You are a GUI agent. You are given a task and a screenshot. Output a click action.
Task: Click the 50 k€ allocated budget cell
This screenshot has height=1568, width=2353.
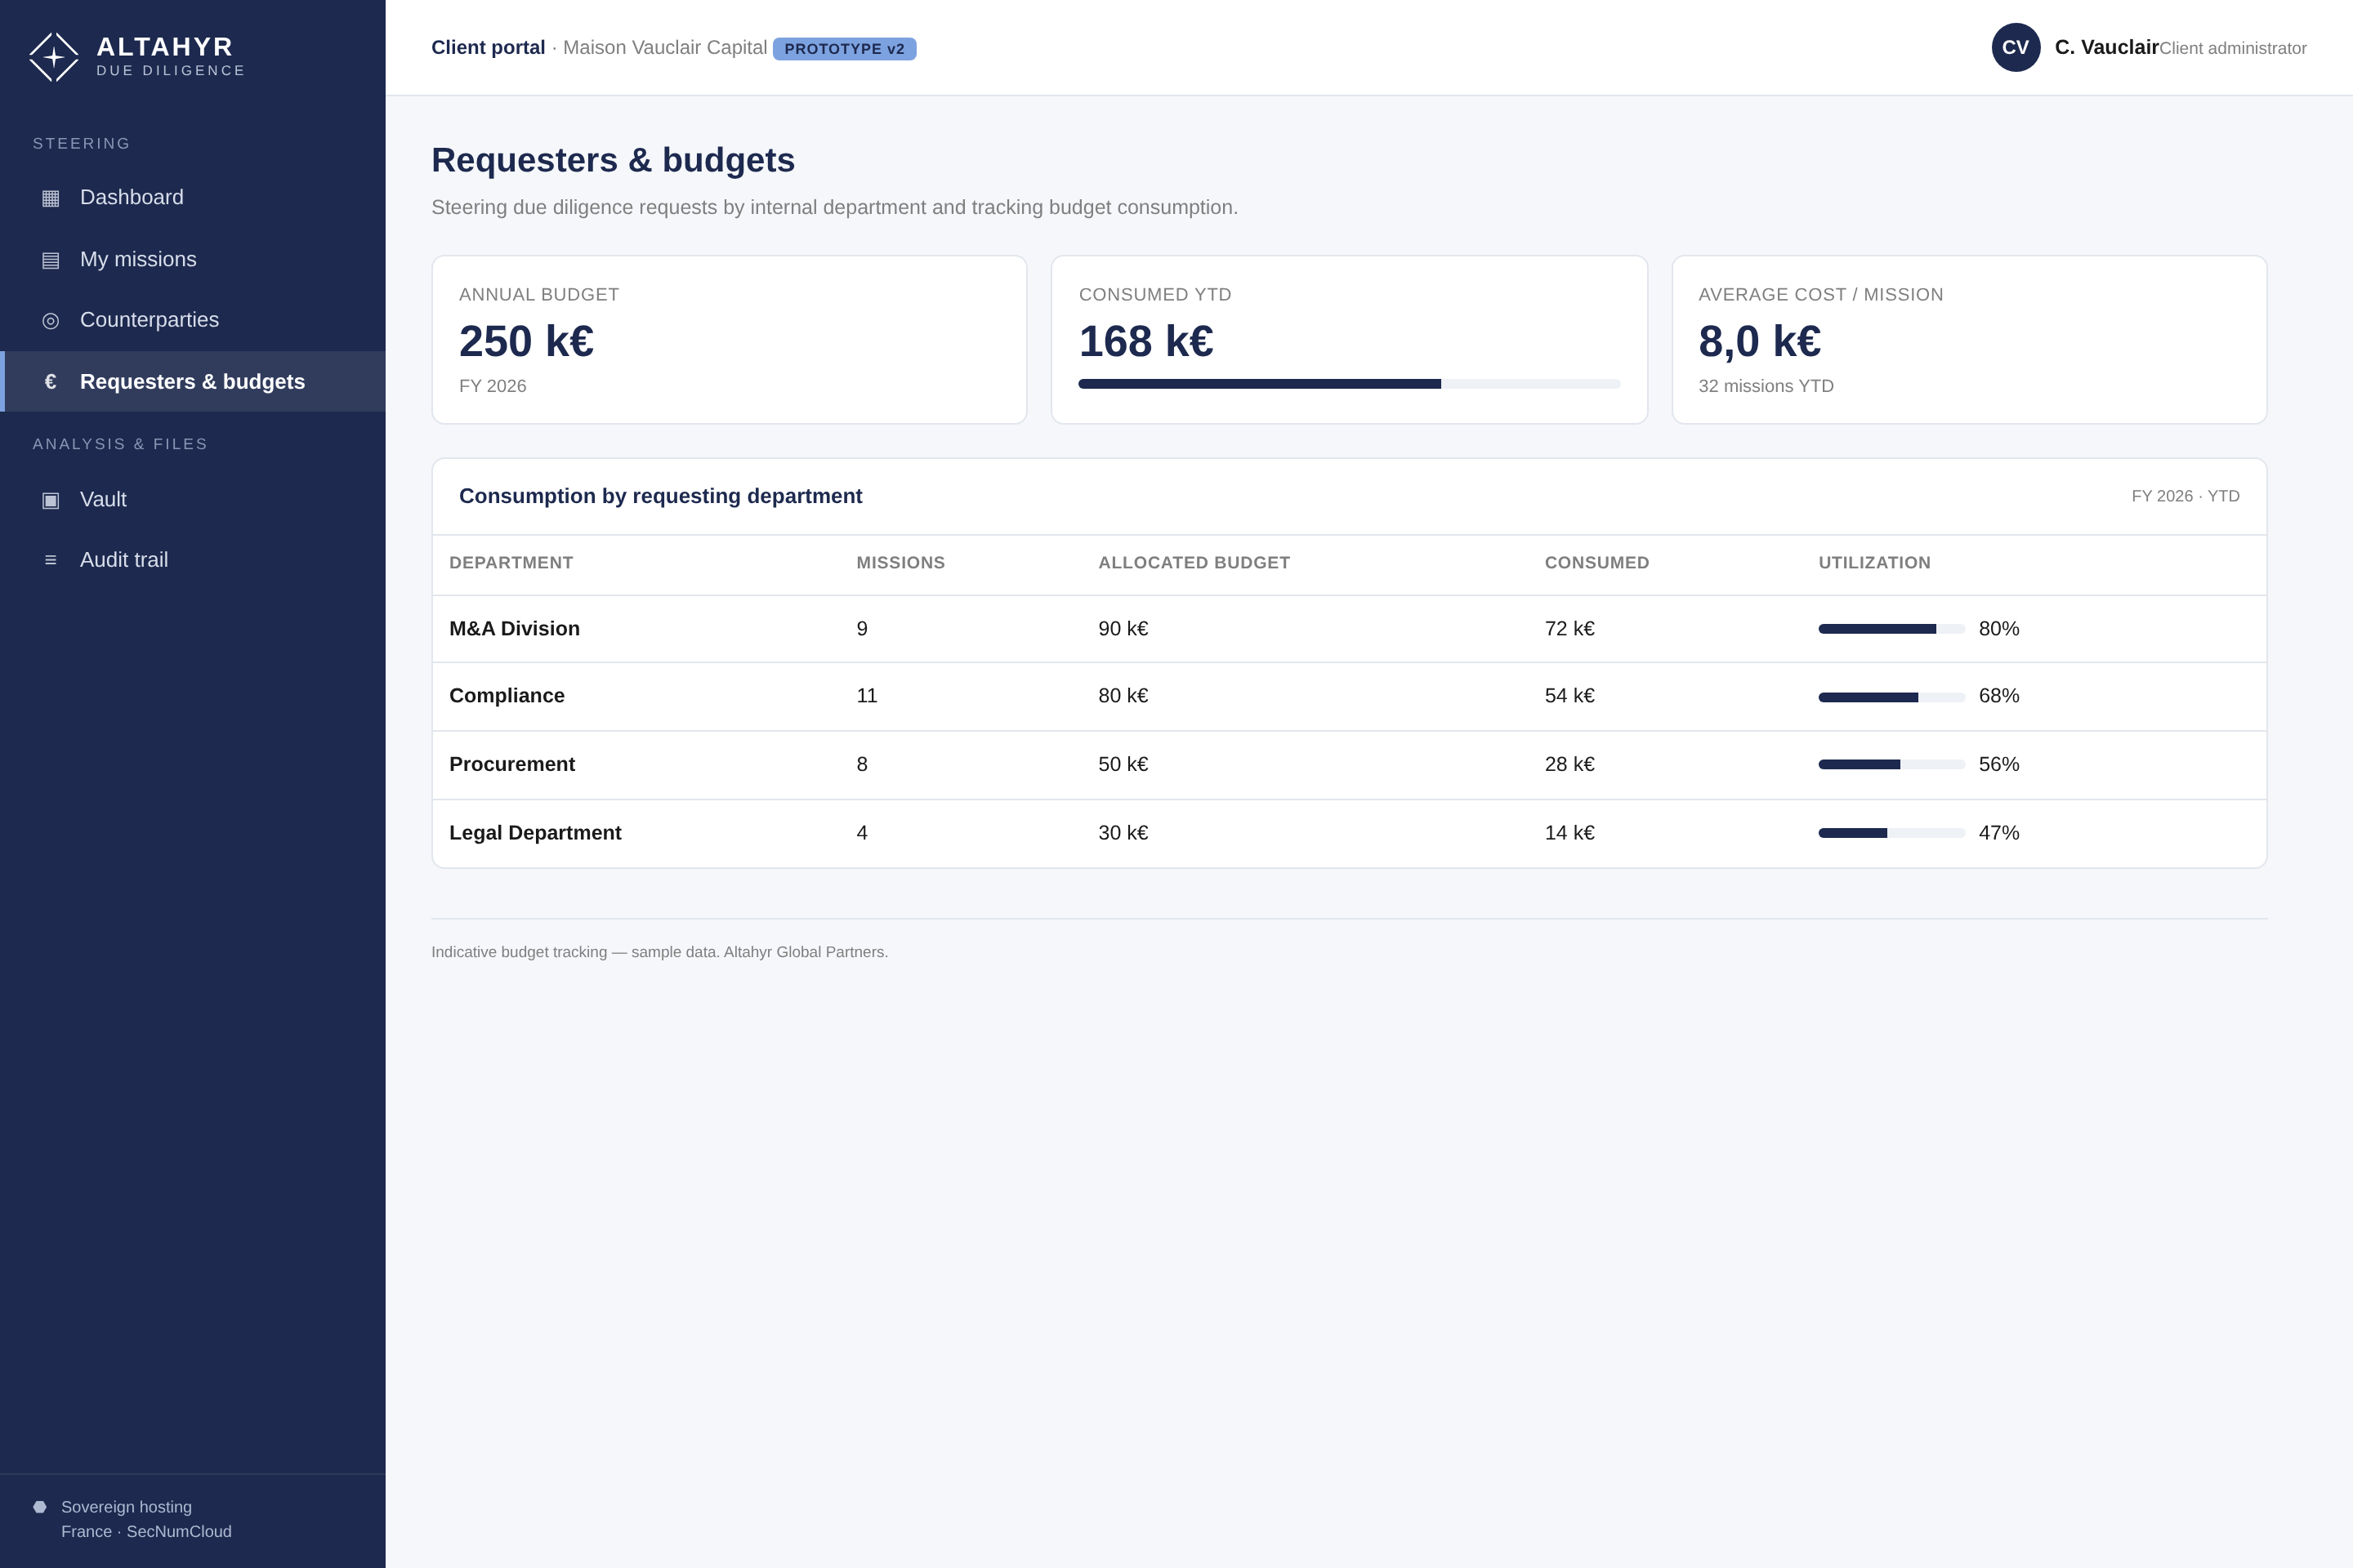click(x=1123, y=764)
